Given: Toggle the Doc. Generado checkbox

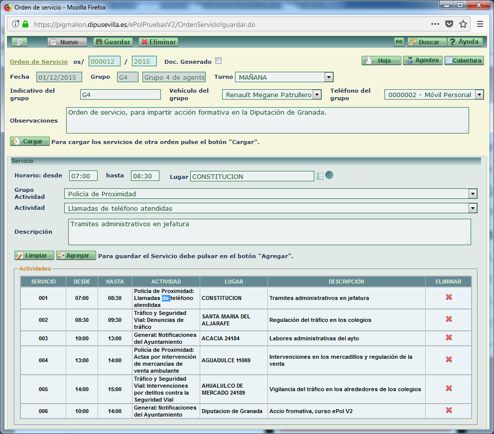Looking at the screenshot, I should click(x=218, y=61).
